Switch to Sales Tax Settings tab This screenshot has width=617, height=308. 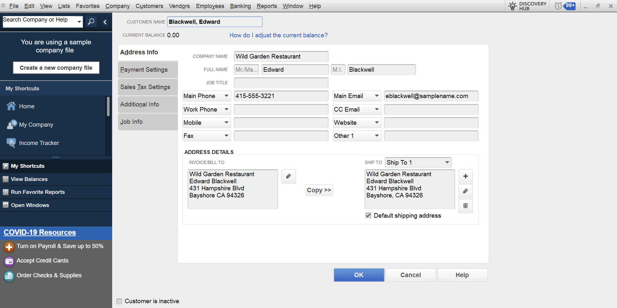[x=148, y=87]
